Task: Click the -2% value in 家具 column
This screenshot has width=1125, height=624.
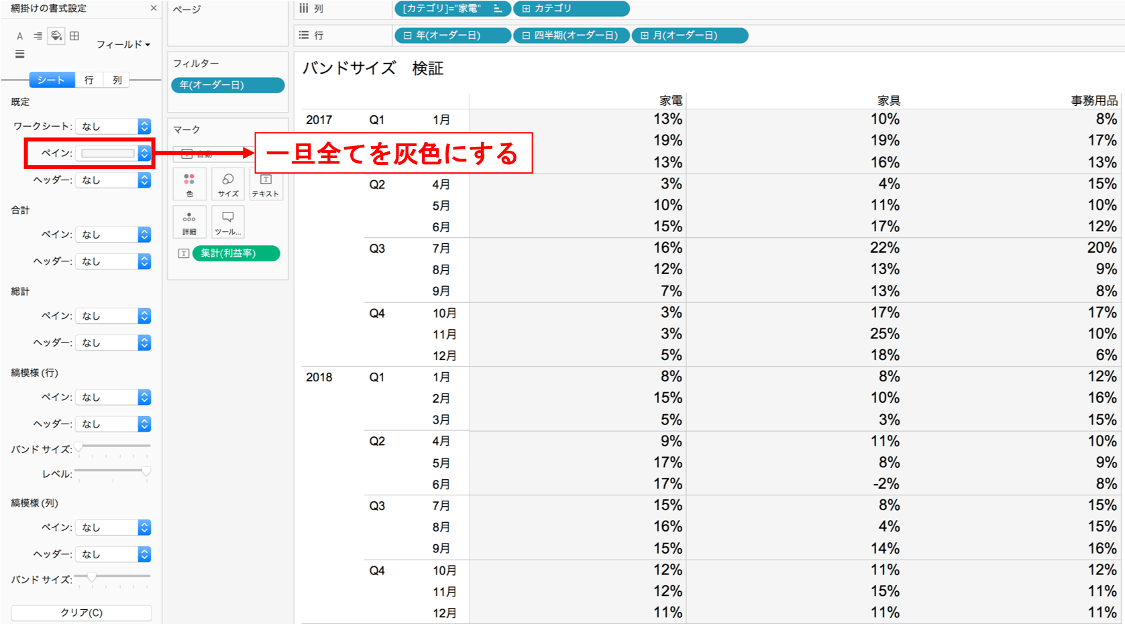Action: tap(886, 484)
